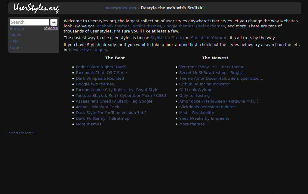
Task: Open Only for testing style
Action: [x=194, y=95]
